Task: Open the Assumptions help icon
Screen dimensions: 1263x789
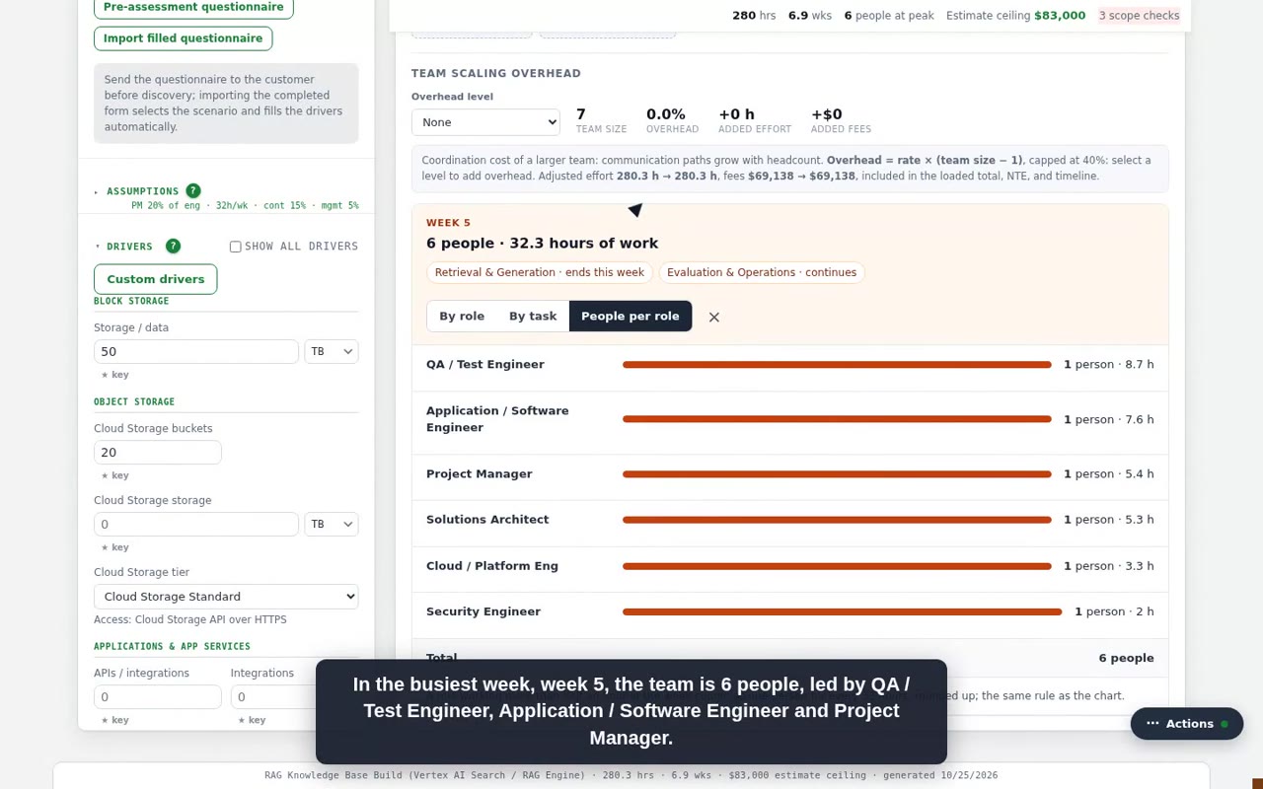Action: [193, 190]
